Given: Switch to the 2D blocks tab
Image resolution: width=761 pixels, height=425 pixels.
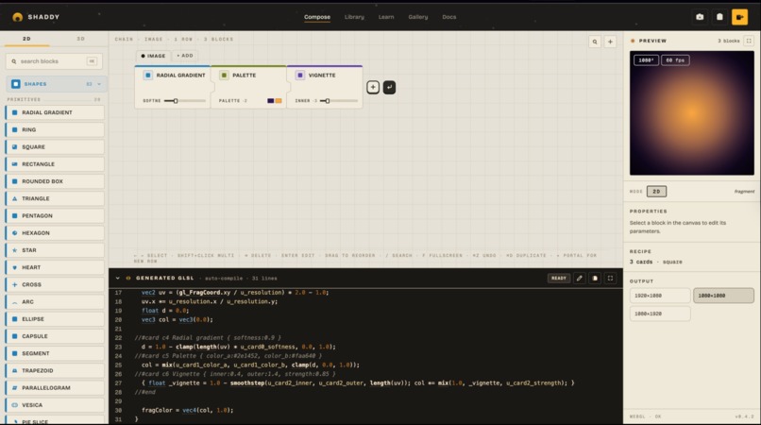Looking at the screenshot, I should 26,39.
